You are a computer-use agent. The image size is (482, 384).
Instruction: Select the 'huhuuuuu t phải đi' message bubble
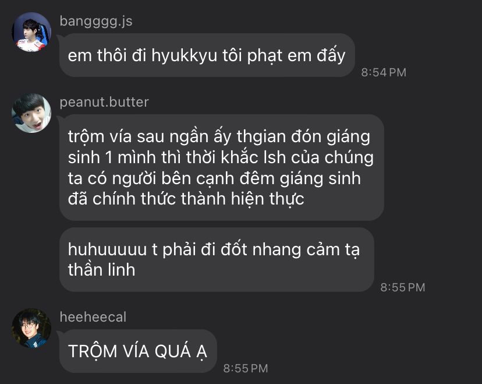click(217, 260)
